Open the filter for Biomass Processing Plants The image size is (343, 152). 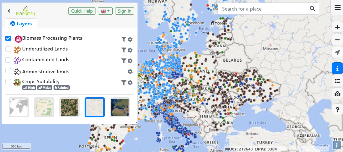point(124,39)
